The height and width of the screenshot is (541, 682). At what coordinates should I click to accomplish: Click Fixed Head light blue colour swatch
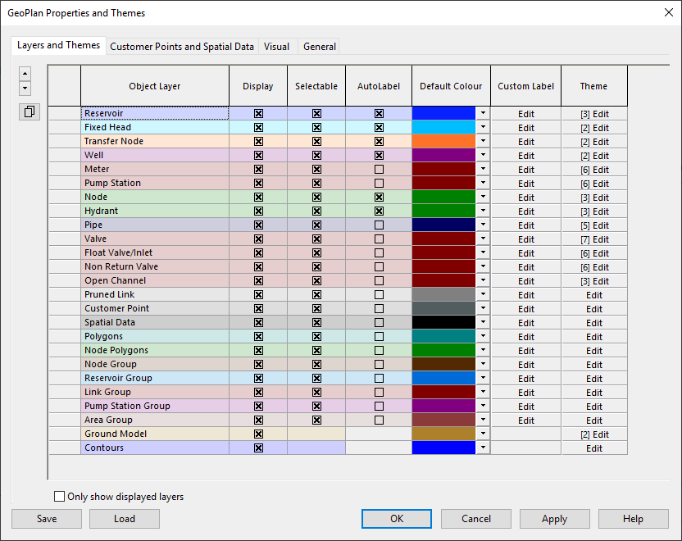click(443, 127)
